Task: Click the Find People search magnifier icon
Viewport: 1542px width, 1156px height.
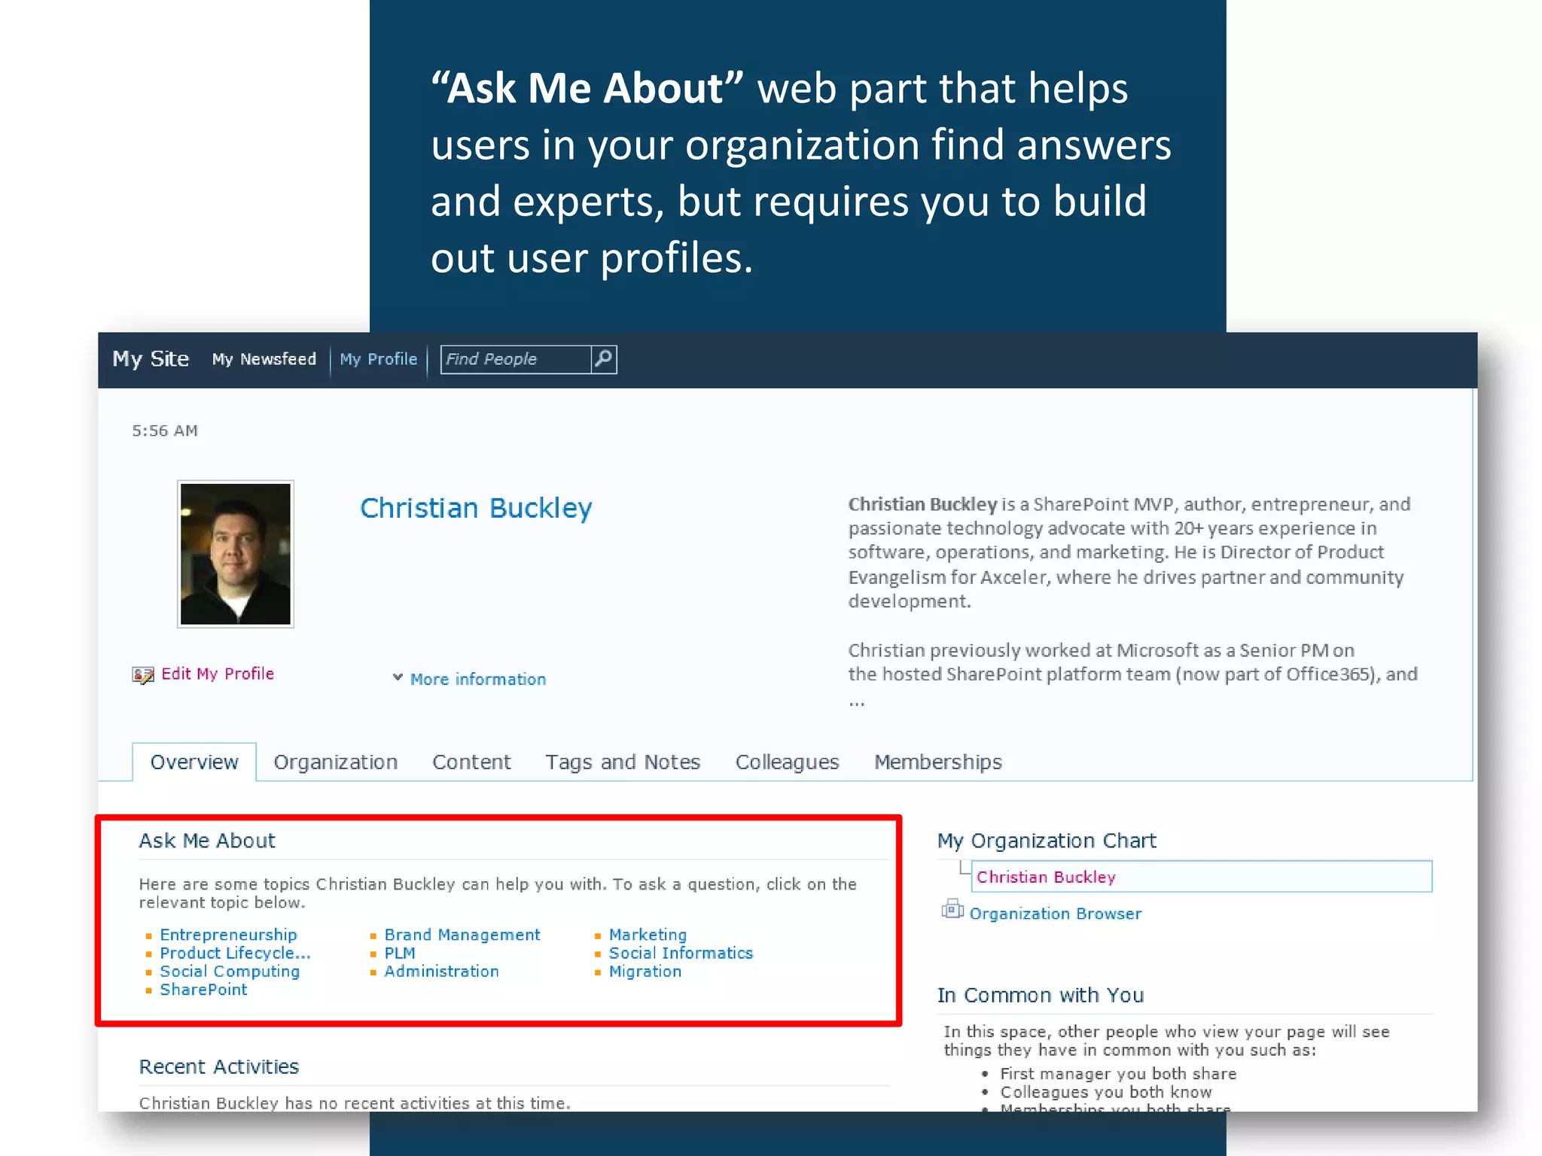Action: (x=603, y=359)
